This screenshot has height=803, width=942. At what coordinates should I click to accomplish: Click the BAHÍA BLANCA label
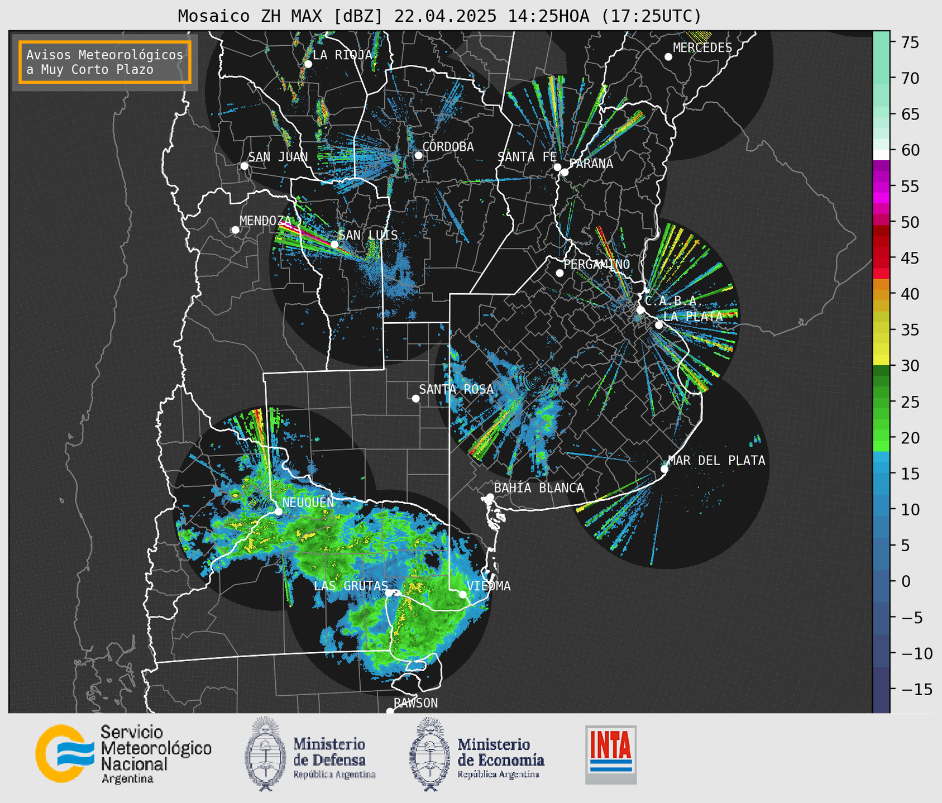[x=539, y=488]
